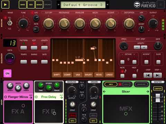Toggle the Free Delay power icon
The image size is (166, 124).
[36, 97]
